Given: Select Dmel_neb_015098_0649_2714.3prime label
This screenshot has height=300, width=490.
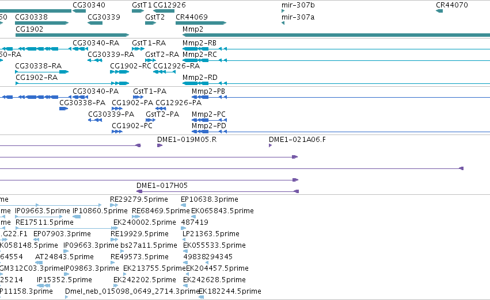Looking at the screenshot, I should tap(132, 291).
